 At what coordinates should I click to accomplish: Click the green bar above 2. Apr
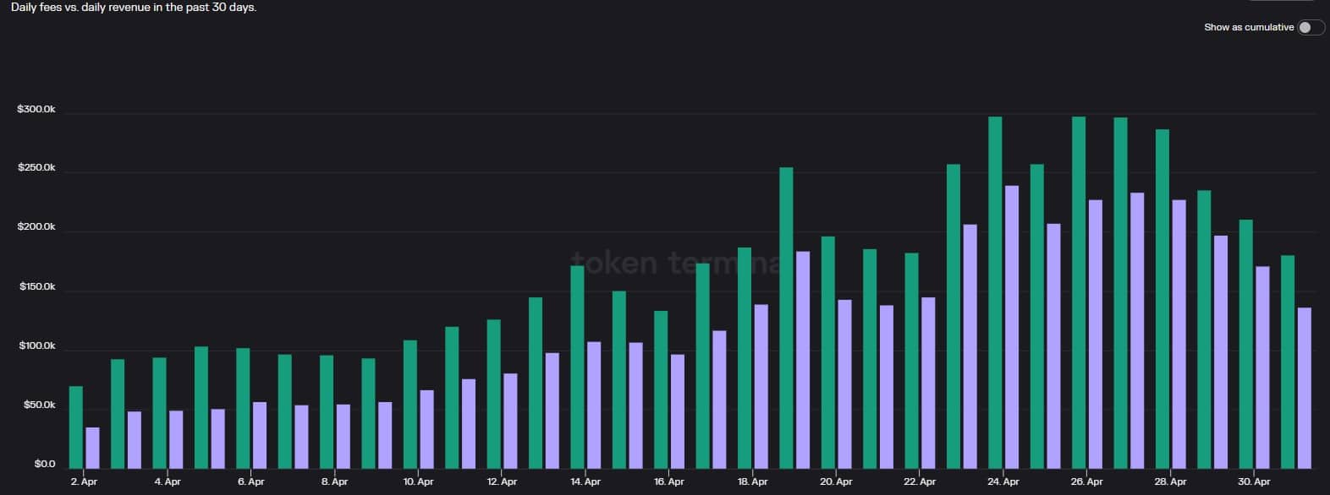click(x=76, y=427)
